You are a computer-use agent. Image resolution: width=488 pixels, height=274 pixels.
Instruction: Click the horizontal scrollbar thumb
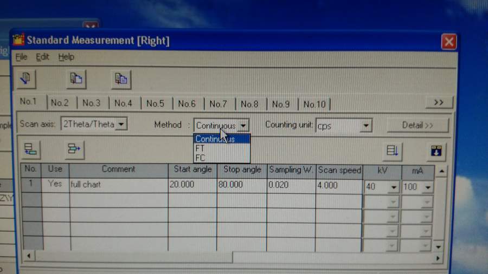tap(134, 257)
